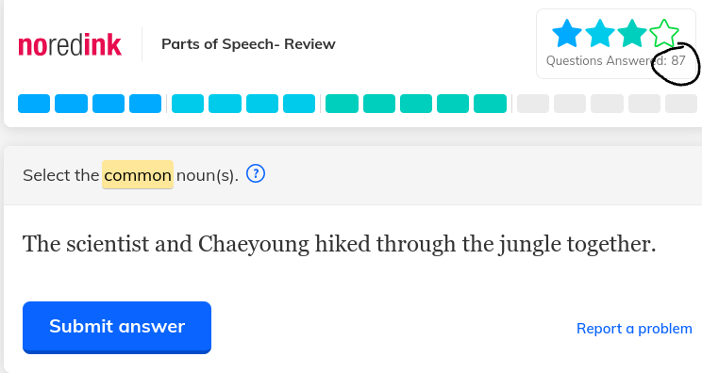702x373 pixels.
Task: Click the NoRedInk logo
Action: click(x=70, y=44)
